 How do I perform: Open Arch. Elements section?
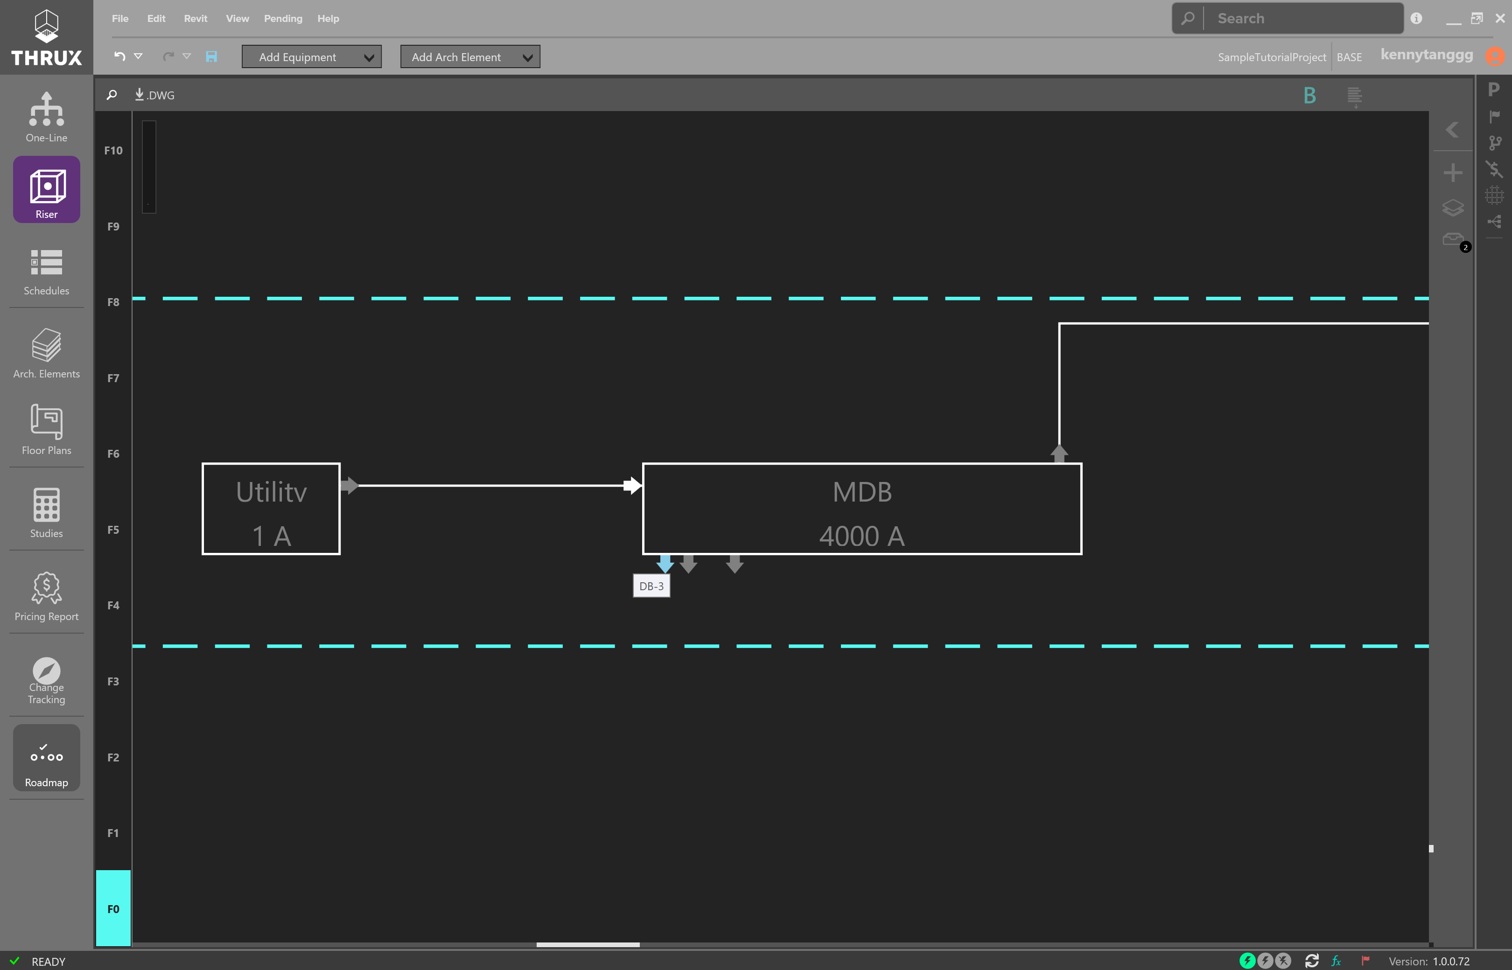46,353
